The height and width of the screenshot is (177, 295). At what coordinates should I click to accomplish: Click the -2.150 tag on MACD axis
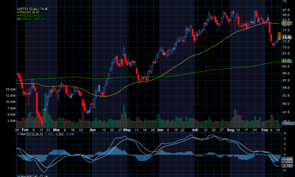(x=287, y=166)
